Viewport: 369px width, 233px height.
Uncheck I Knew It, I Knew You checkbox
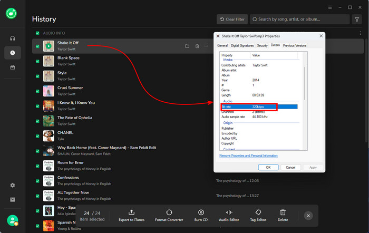pyautogui.click(x=37, y=106)
